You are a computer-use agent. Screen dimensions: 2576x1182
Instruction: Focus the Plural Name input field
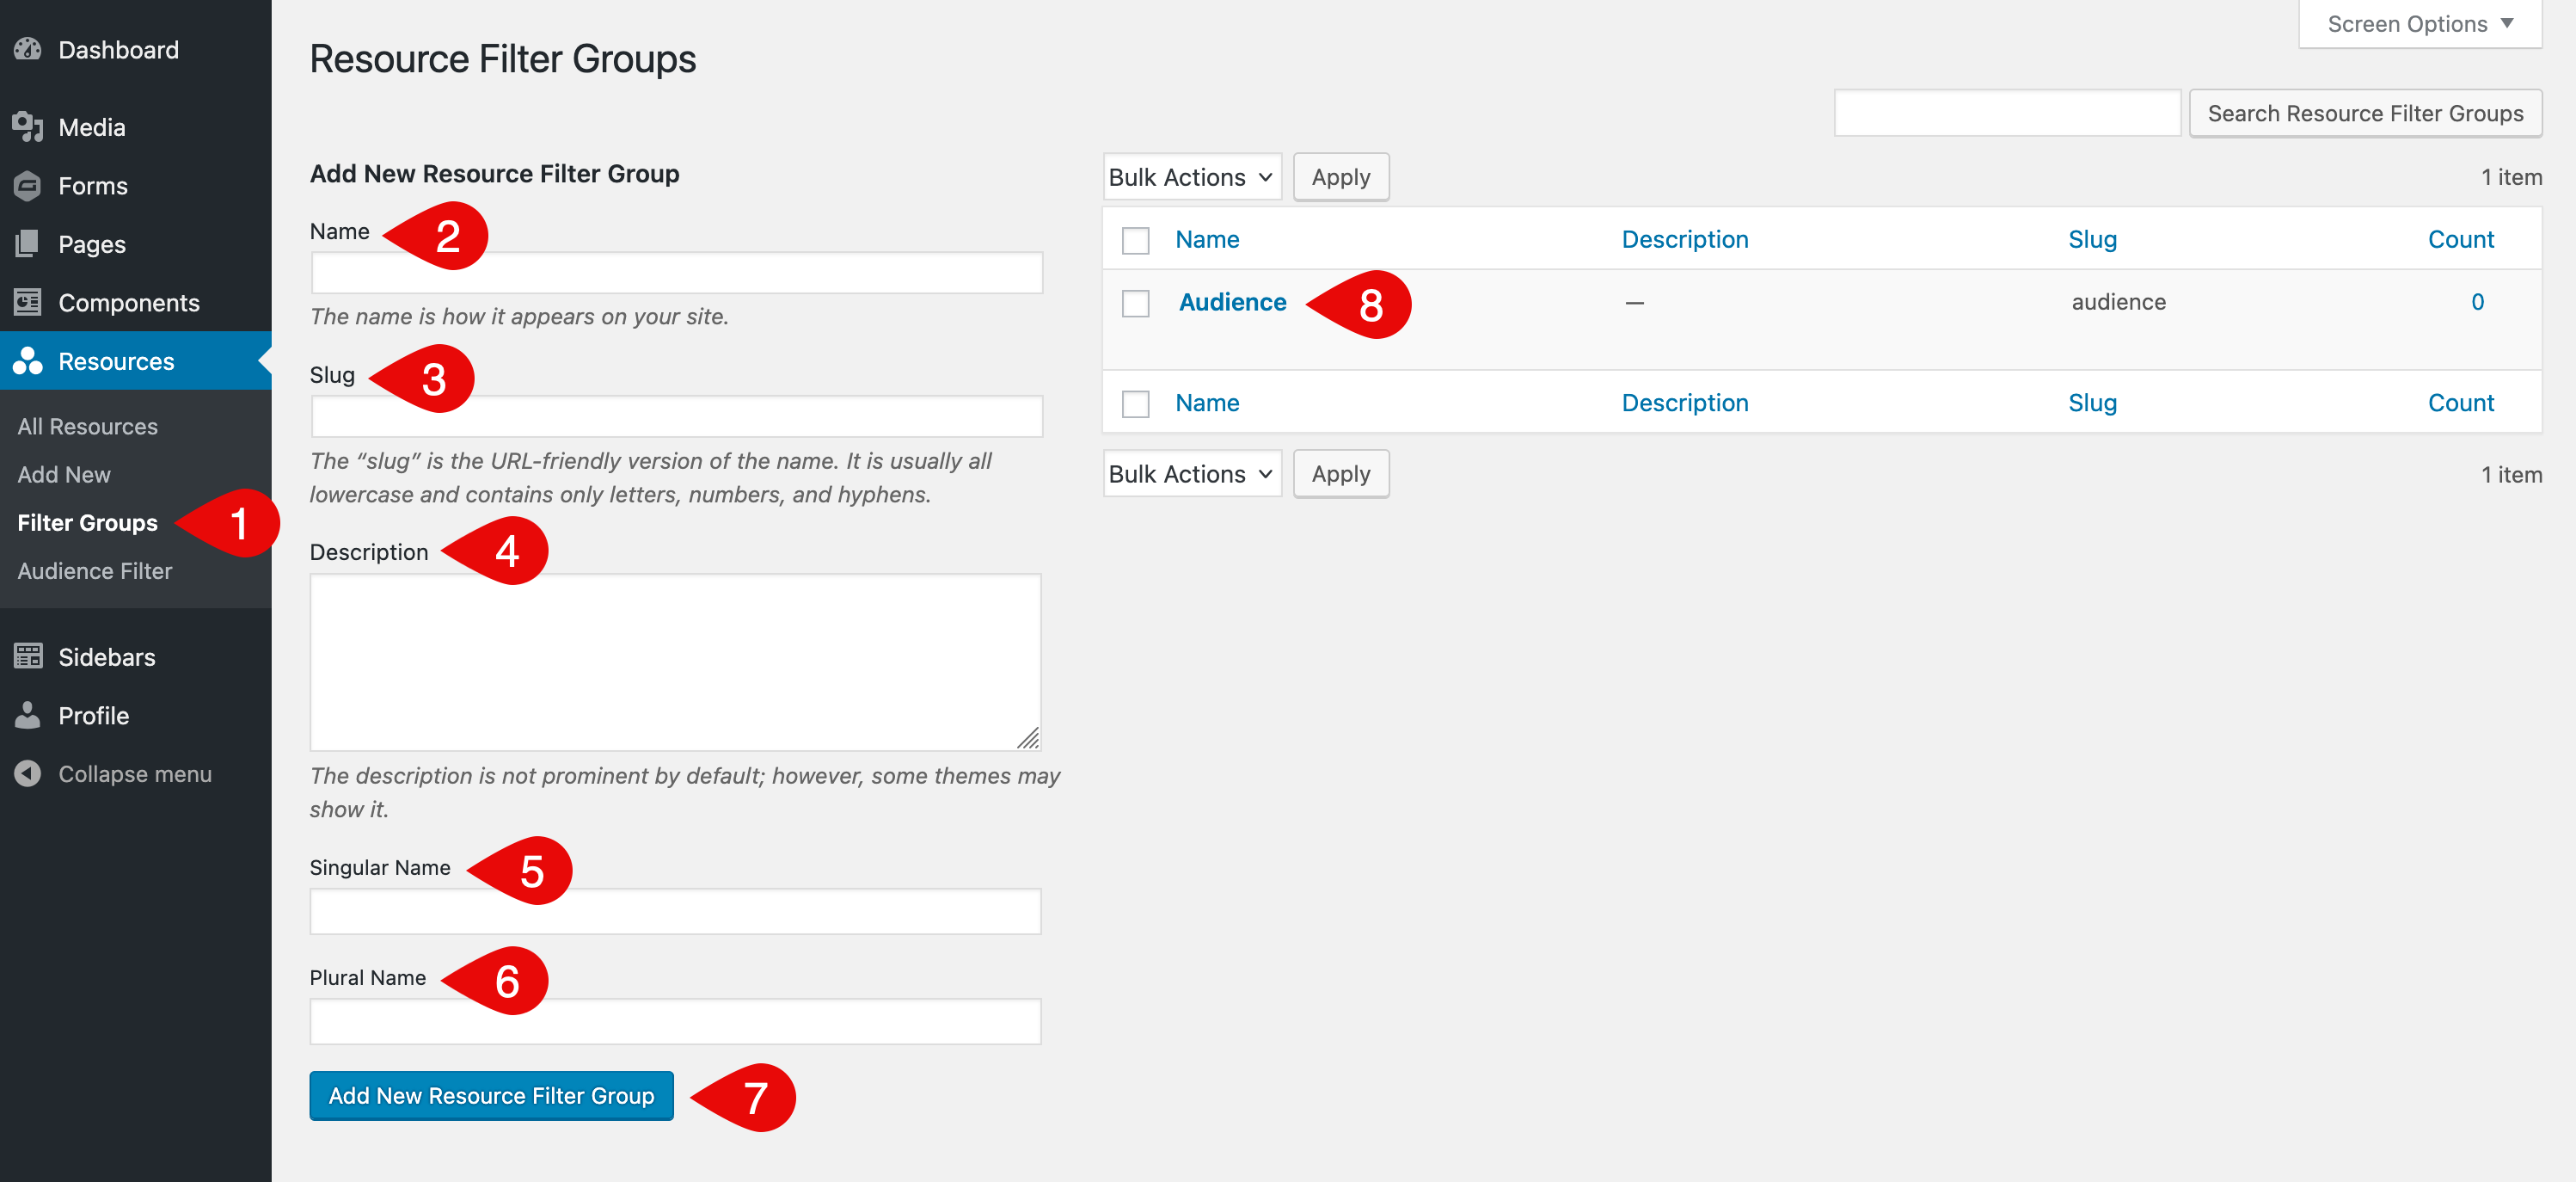(x=676, y=1021)
